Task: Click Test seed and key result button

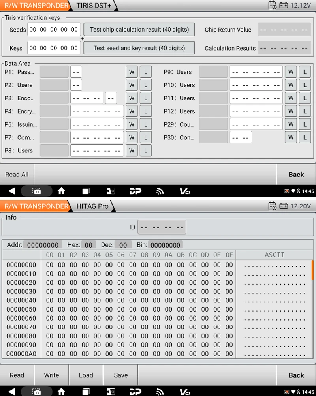Action: [x=139, y=48]
